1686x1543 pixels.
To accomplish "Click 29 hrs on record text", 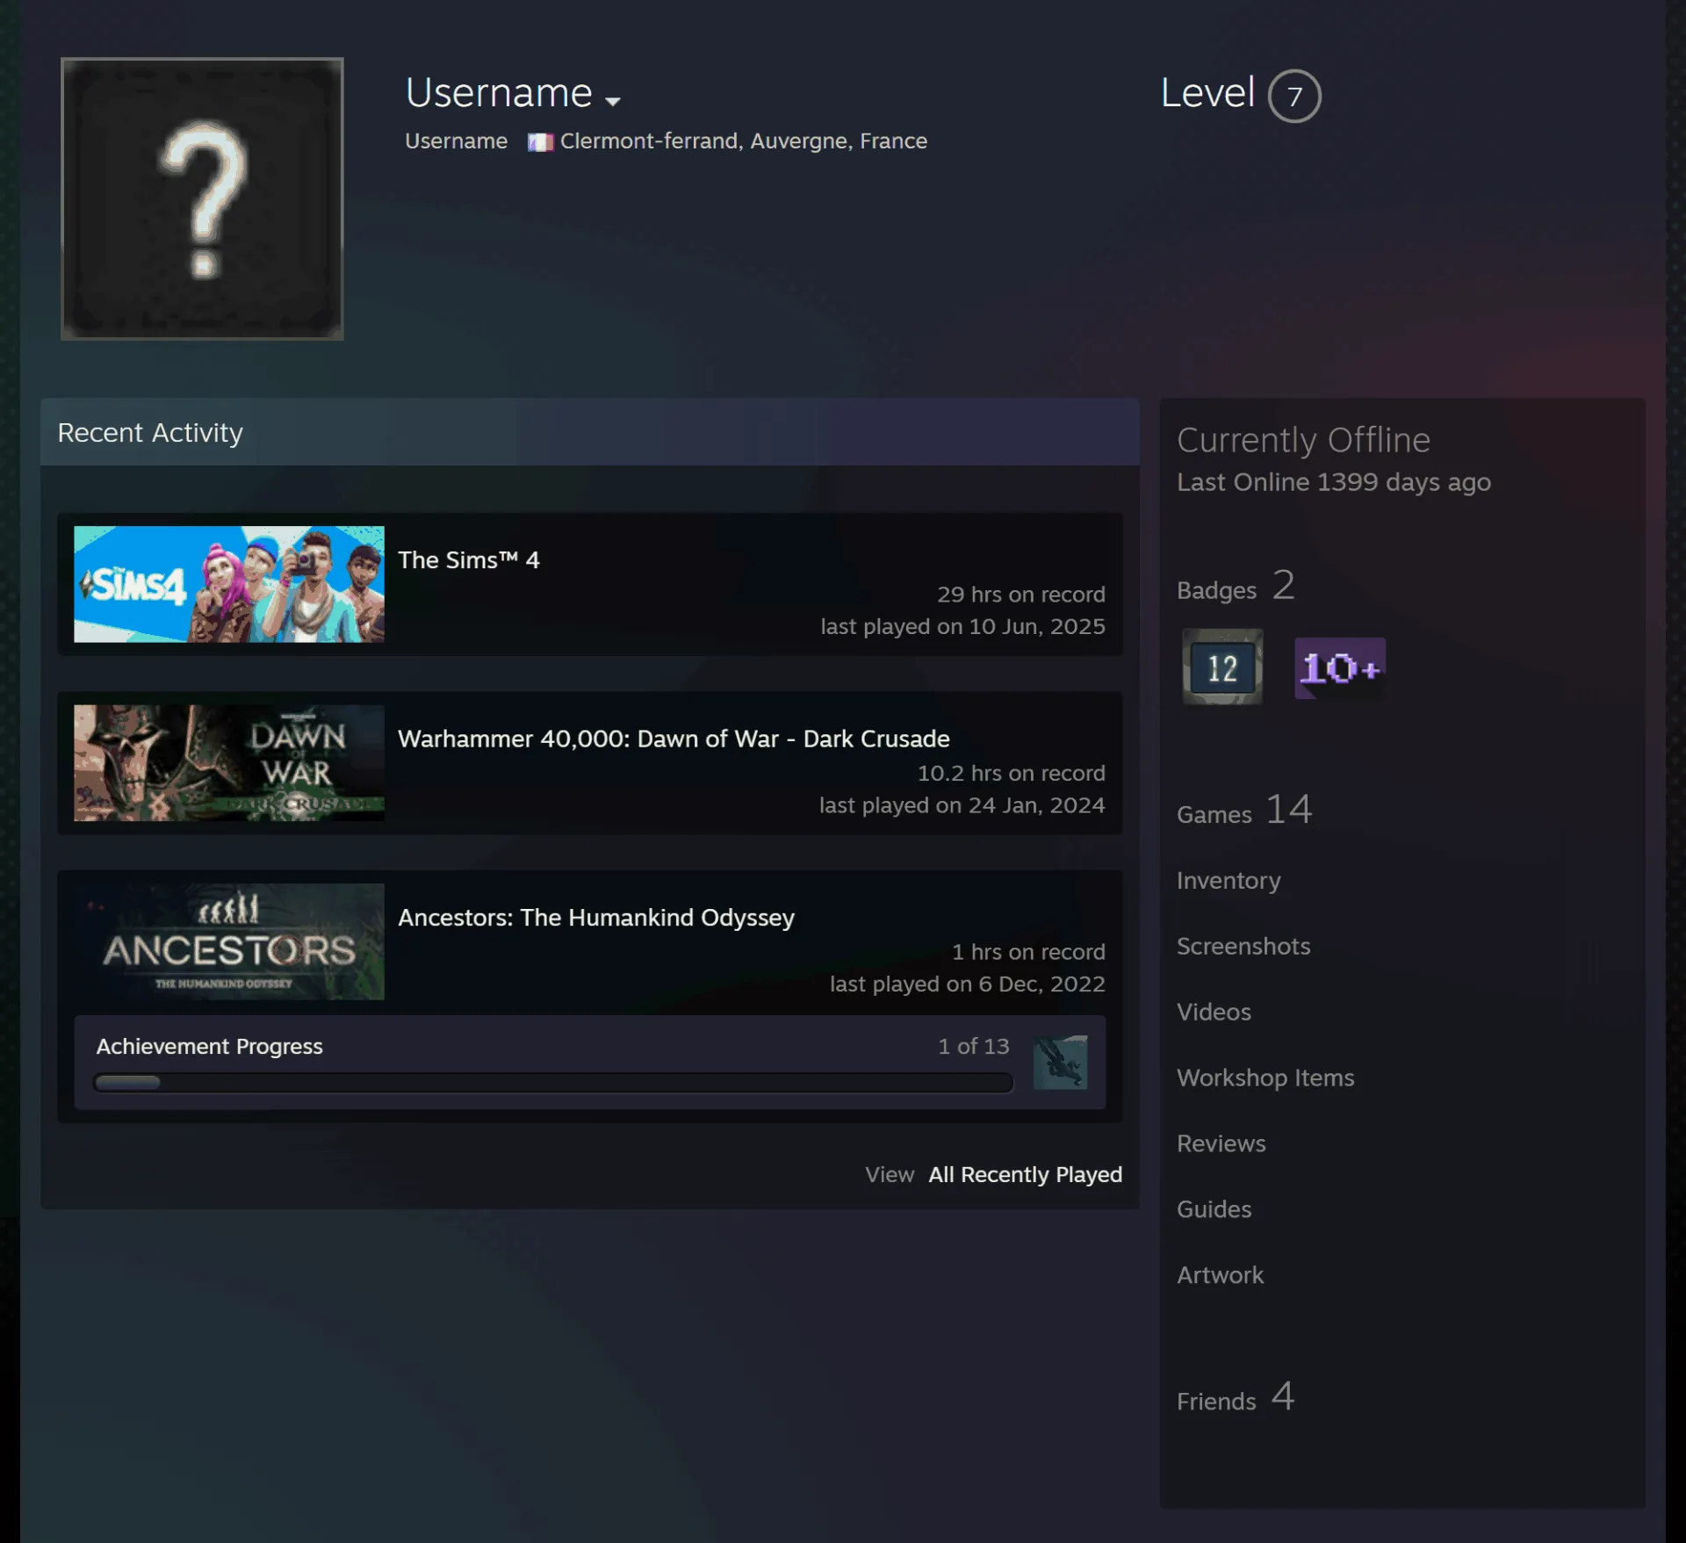I will pyautogui.click(x=1020, y=595).
